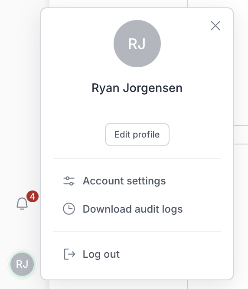Click the Account settings text label
Viewport: 248px width, 289px height.
124,181
